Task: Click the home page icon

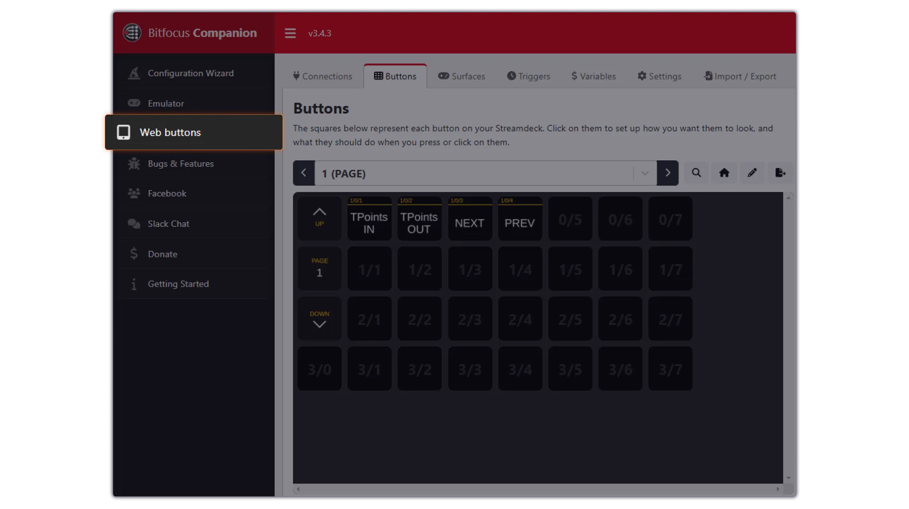Action: [x=724, y=173]
